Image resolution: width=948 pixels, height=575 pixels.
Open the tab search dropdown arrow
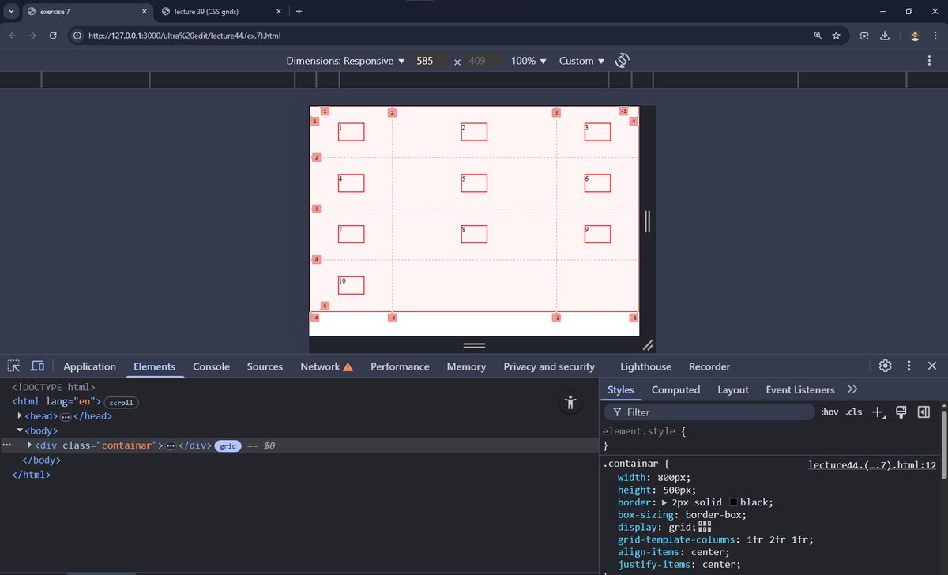tap(11, 11)
